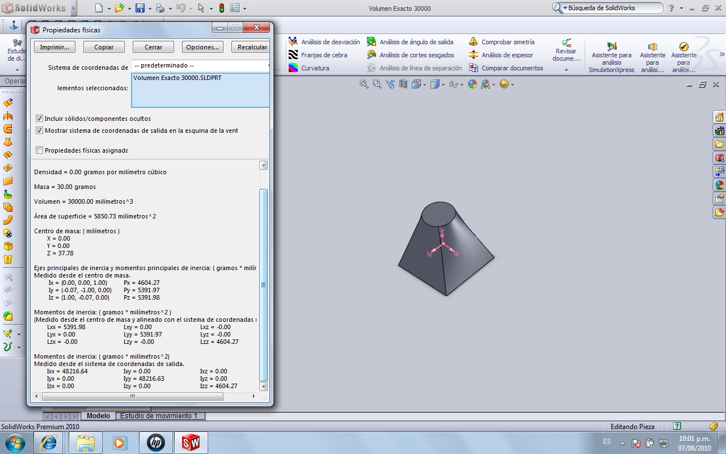This screenshot has height=454, width=726.
Task: Click Volumen = 30000.00 milímetros^3 line
Action: tap(83, 201)
